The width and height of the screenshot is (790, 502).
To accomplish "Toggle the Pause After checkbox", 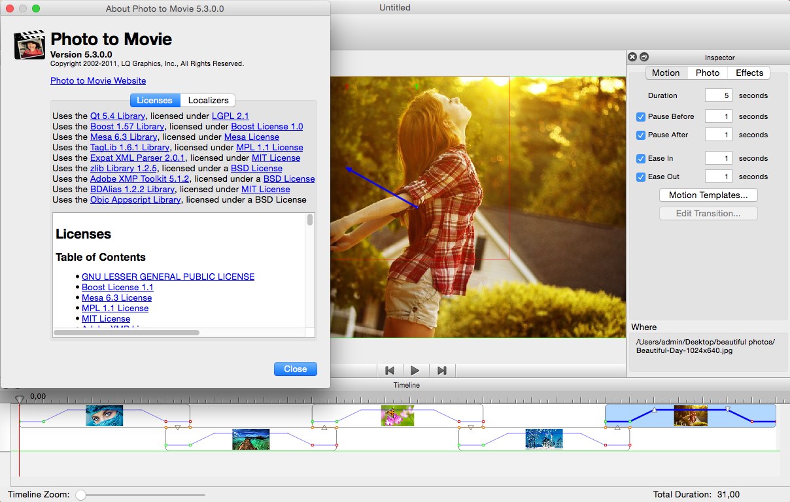I will click(x=641, y=135).
